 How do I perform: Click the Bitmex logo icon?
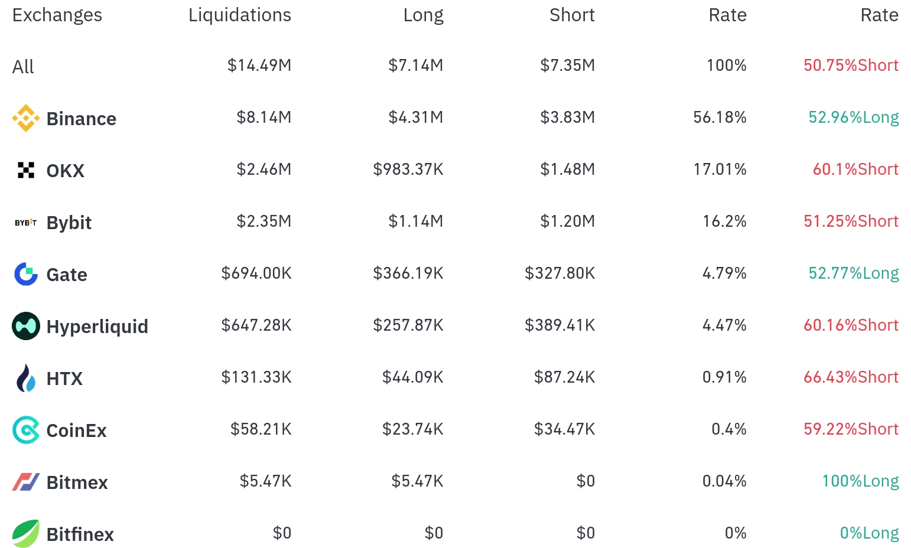26,482
